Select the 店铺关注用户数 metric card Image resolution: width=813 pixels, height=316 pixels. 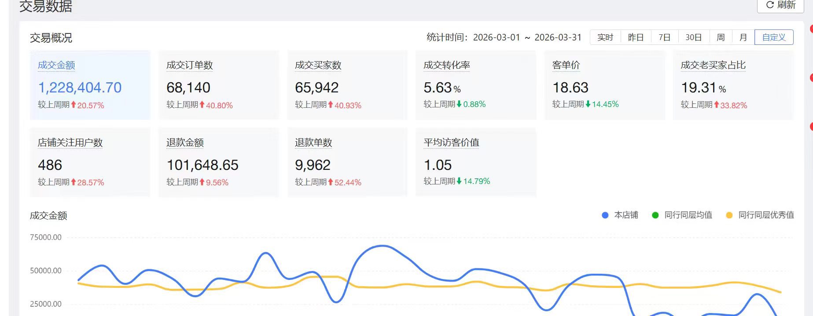tap(90, 162)
